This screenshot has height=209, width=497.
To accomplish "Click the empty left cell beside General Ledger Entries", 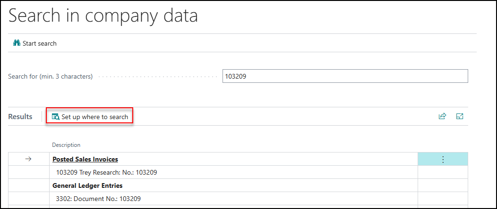I will point(29,185).
